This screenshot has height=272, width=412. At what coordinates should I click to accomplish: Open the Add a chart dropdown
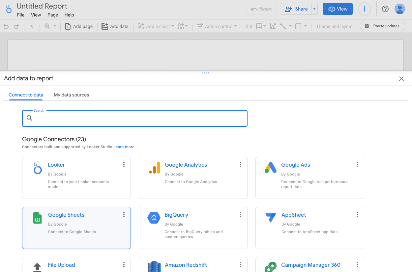tap(156, 26)
